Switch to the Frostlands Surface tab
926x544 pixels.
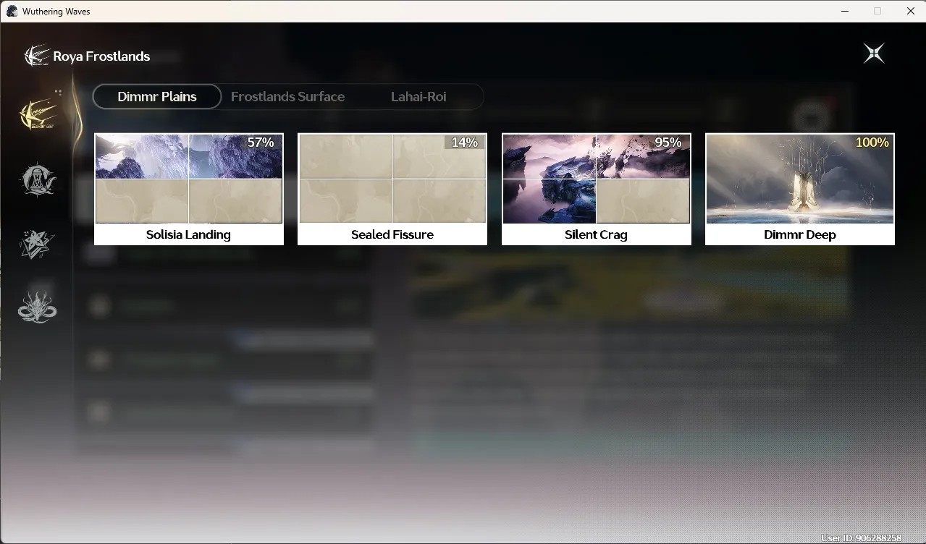(x=287, y=96)
